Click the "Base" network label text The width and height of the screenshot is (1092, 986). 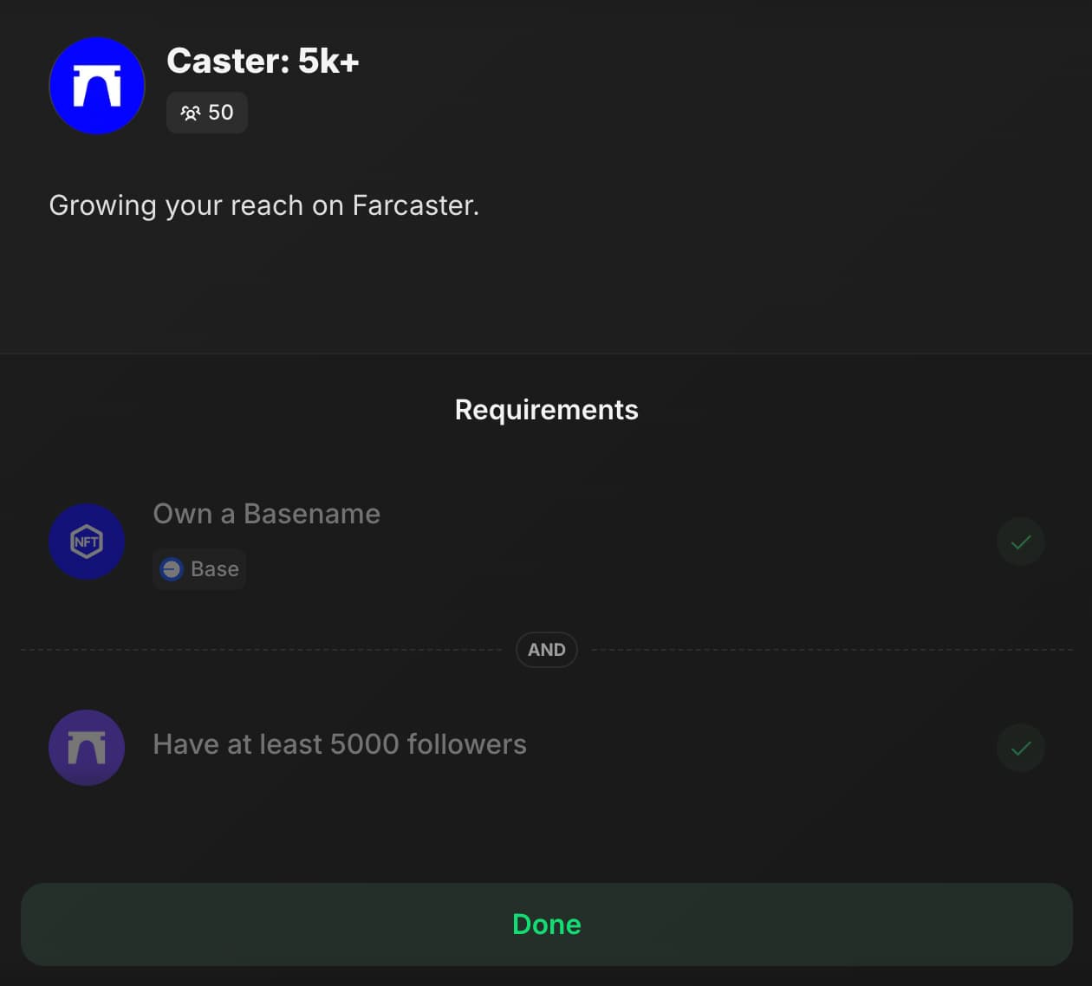(x=214, y=569)
